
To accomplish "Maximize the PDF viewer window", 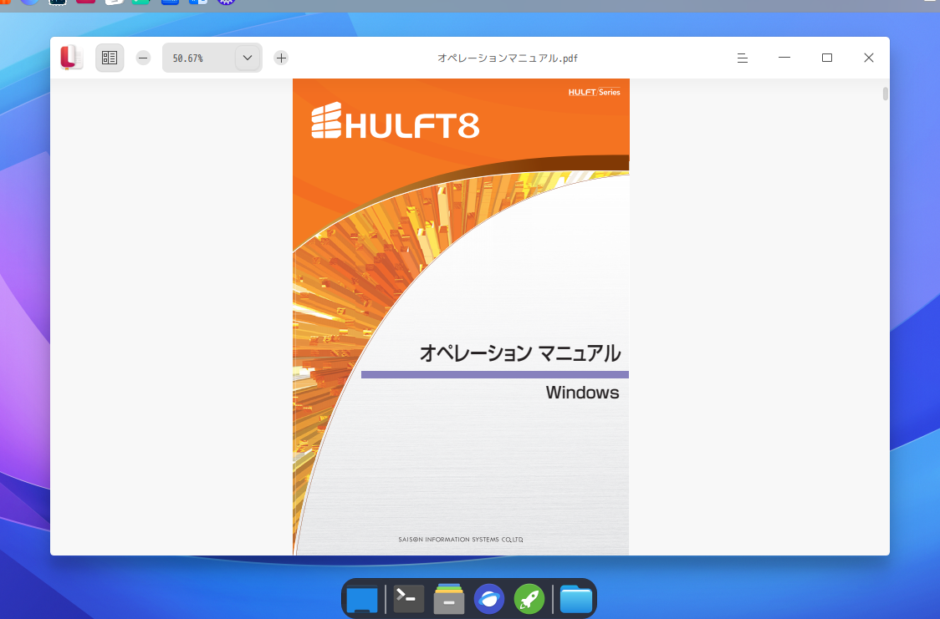I will [x=827, y=58].
